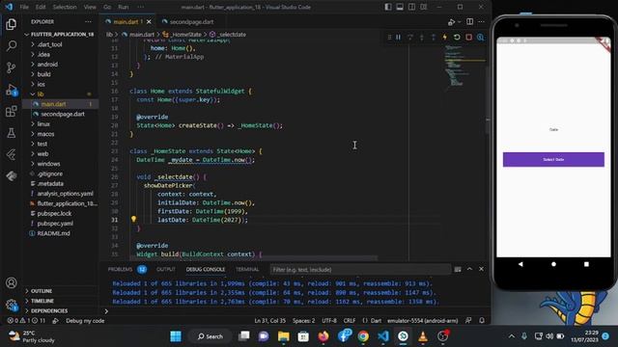Switch to the Output panel tab
This screenshot has width=618, height=347.
click(x=165, y=270)
